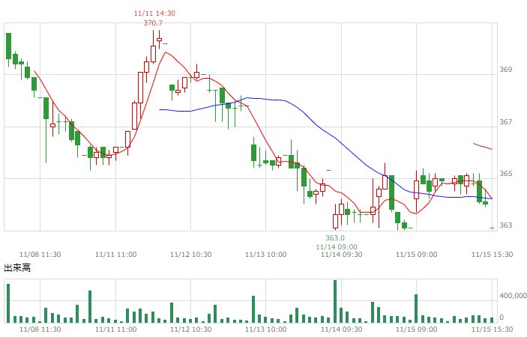The height and width of the screenshot is (337, 527).
Task: Click 11/11 11:00 on the price chart axis
Action: coord(116,255)
